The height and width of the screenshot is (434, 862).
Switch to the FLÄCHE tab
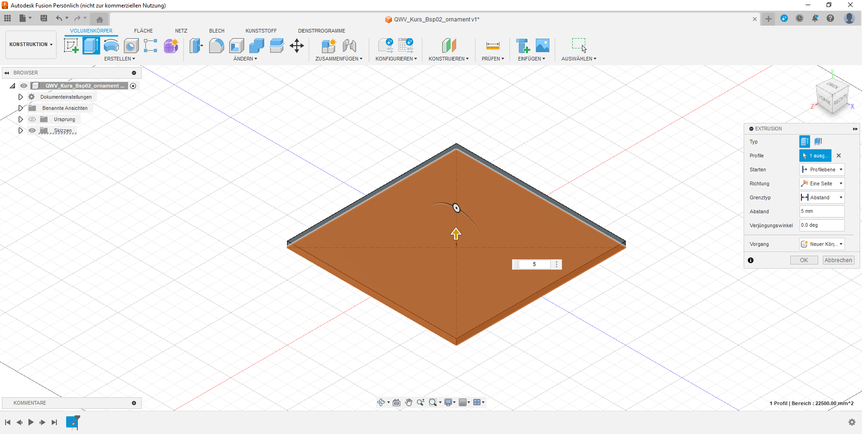143,31
